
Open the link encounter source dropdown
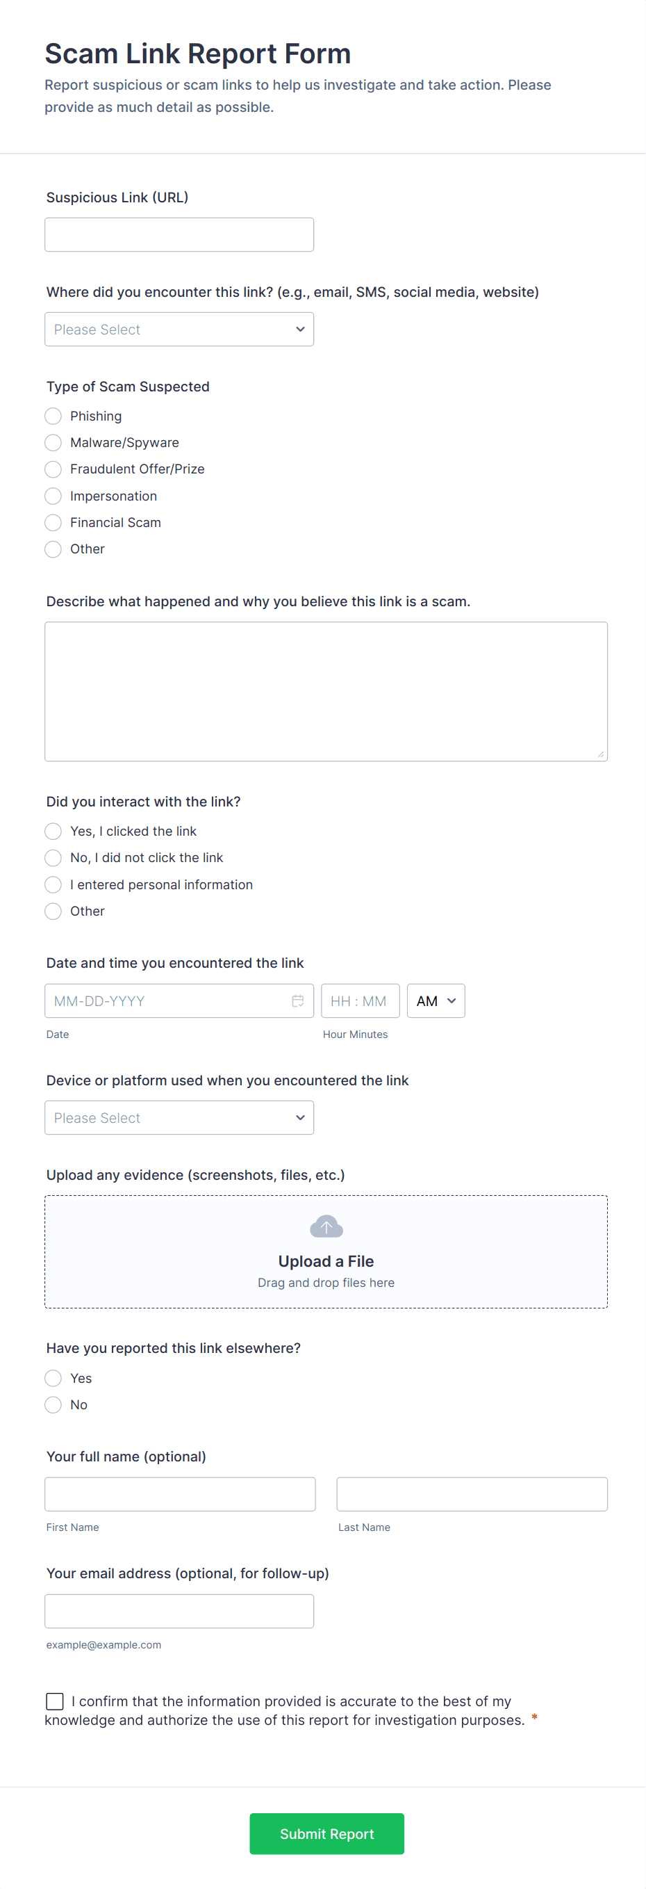pyautogui.click(x=179, y=330)
